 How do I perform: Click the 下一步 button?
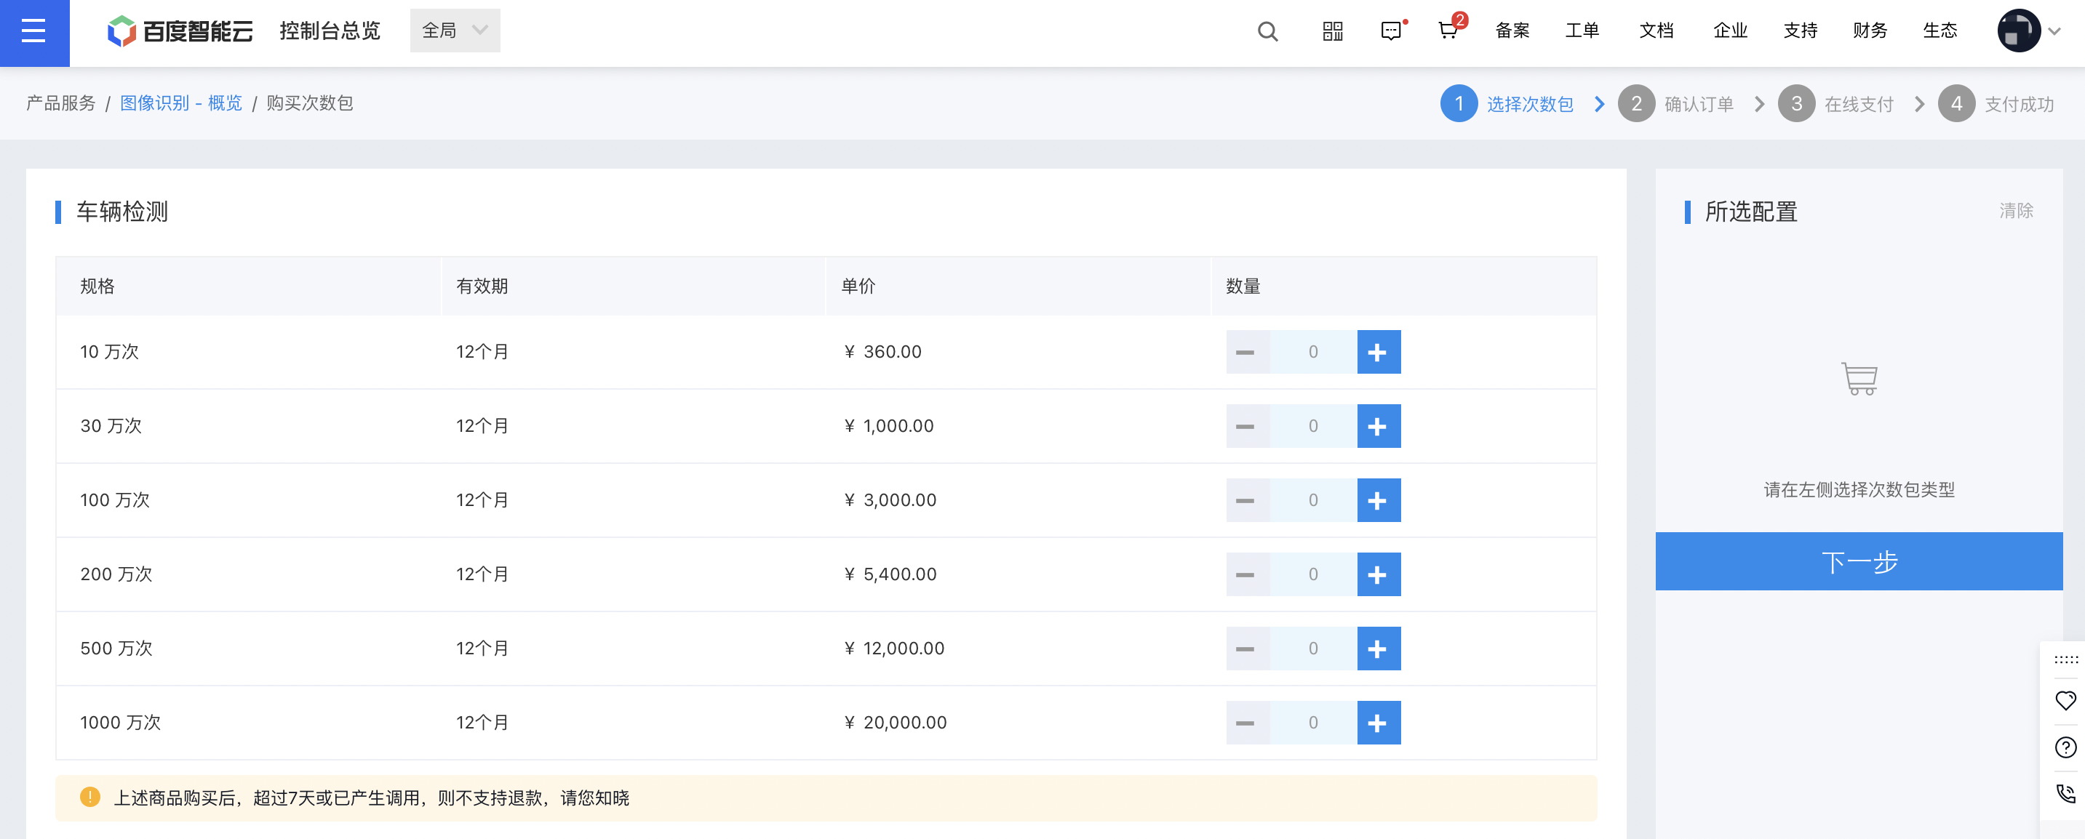coord(1858,561)
